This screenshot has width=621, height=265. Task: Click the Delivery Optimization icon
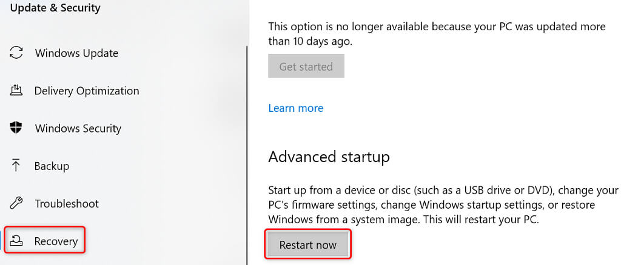[x=16, y=91]
